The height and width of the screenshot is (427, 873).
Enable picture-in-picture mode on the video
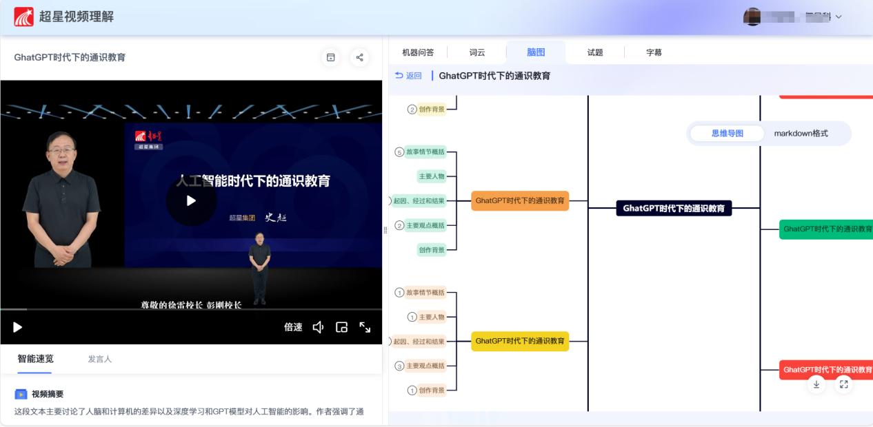(341, 327)
